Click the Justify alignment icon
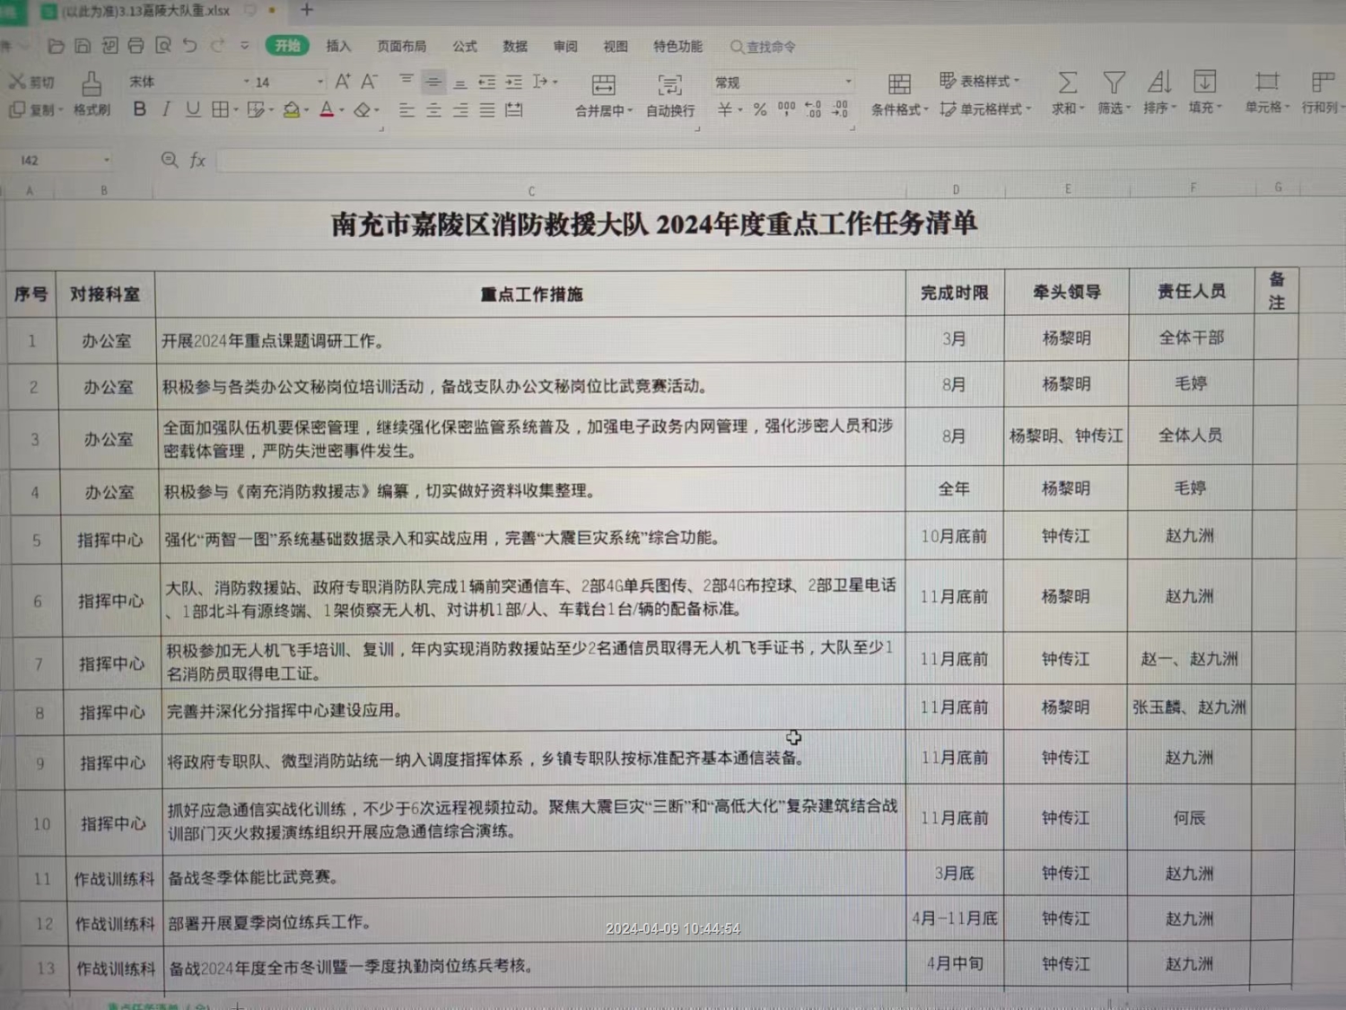This screenshot has height=1010, width=1346. point(486,110)
